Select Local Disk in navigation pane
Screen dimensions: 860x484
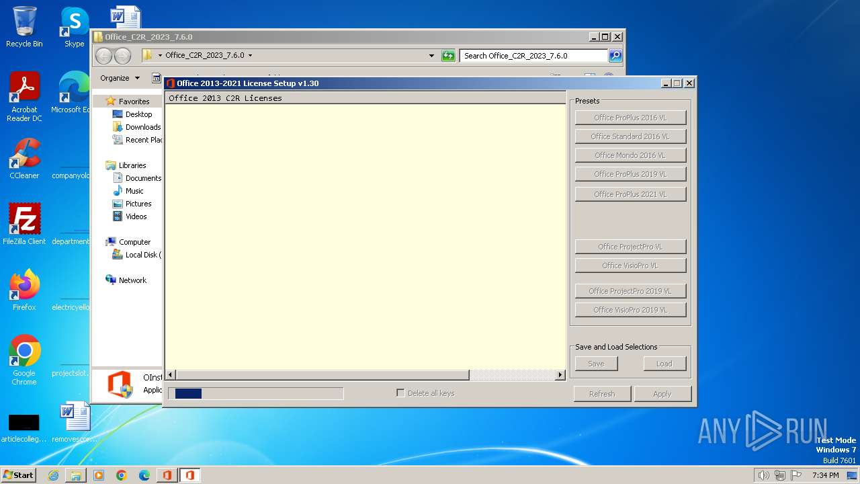coord(136,255)
